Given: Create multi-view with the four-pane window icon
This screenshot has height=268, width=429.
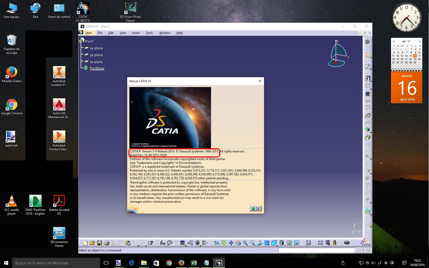Looking at the screenshot, I should coord(267,243).
